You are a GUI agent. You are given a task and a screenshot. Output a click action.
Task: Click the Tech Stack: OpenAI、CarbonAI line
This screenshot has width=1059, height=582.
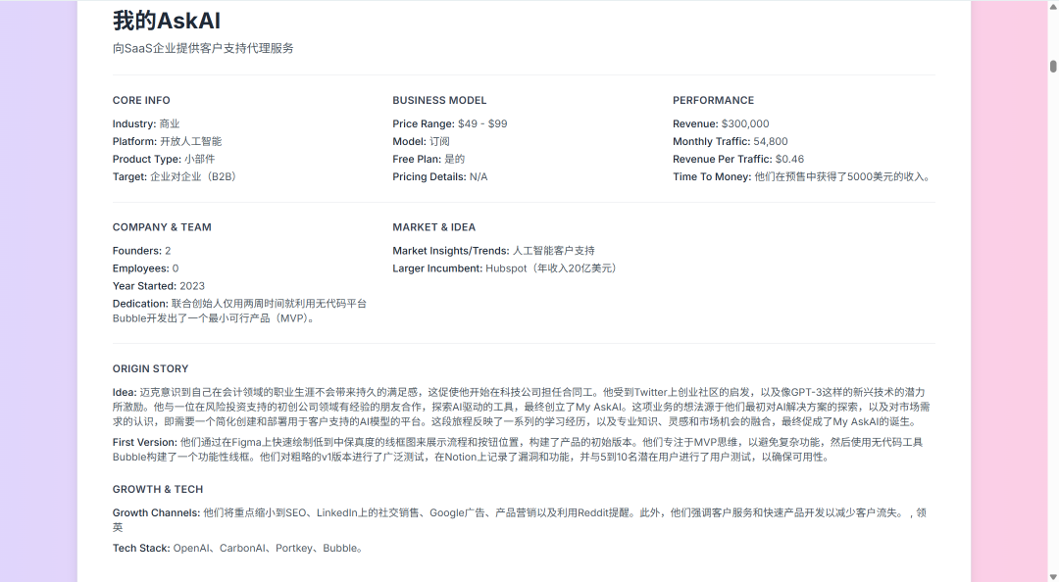(x=237, y=548)
